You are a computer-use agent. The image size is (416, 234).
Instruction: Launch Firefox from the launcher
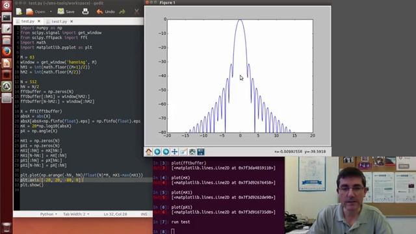pos(6,51)
